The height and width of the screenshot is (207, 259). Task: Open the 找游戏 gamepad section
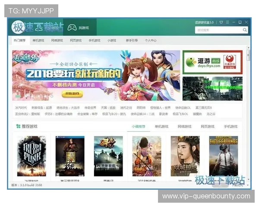coord(80,28)
